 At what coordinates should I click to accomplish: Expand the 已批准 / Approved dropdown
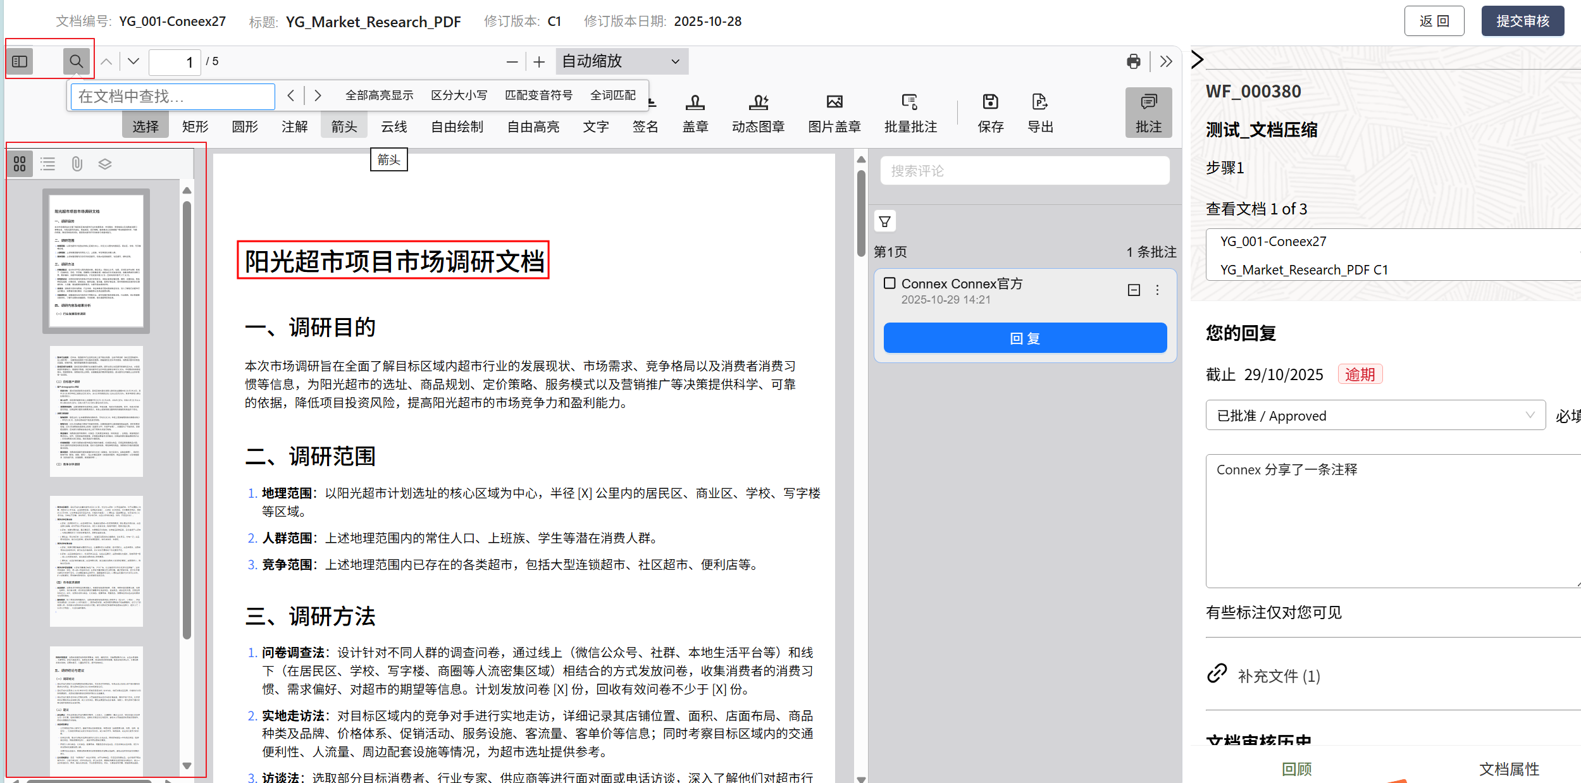coord(1375,416)
